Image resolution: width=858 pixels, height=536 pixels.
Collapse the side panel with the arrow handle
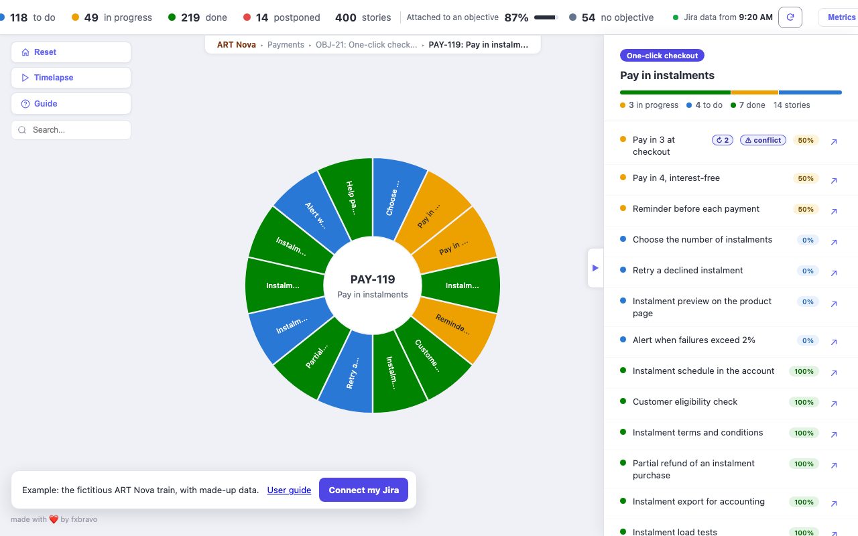pyautogui.click(x=595, y=268)
